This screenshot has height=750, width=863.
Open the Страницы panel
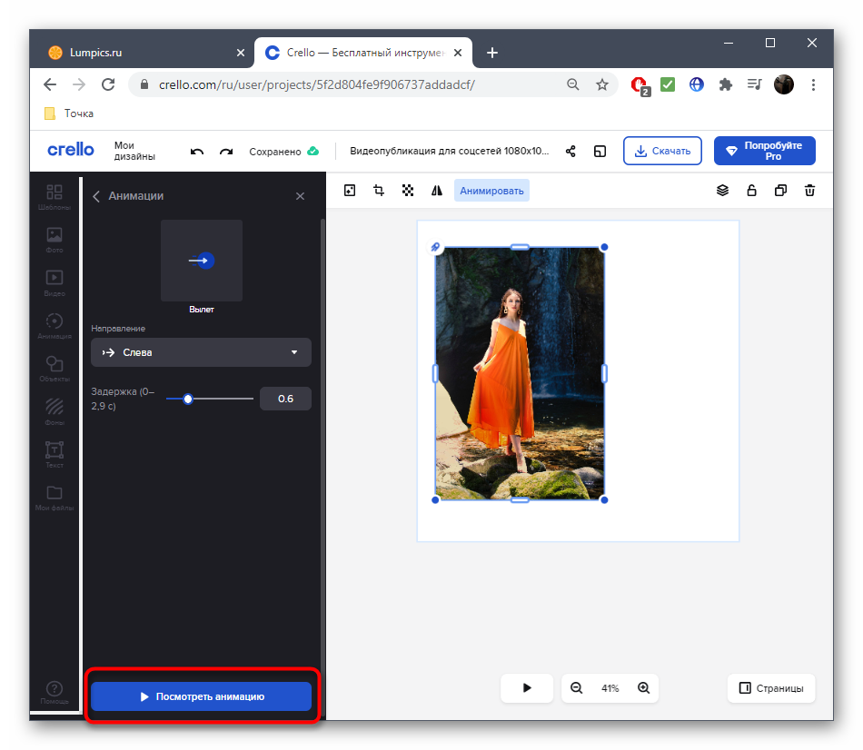point(771,688)
